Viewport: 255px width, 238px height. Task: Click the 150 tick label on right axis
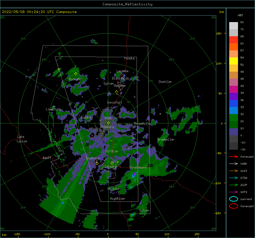click(x=219, y=33)
